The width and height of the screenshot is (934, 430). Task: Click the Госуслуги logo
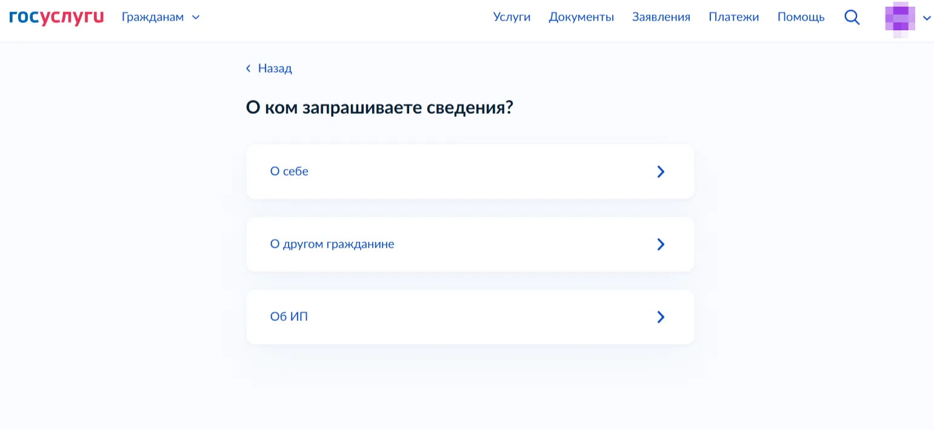coord(56,17)
